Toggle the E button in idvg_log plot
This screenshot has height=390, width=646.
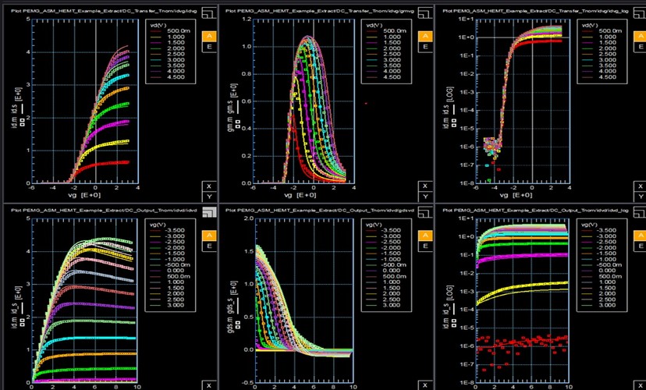641,47
